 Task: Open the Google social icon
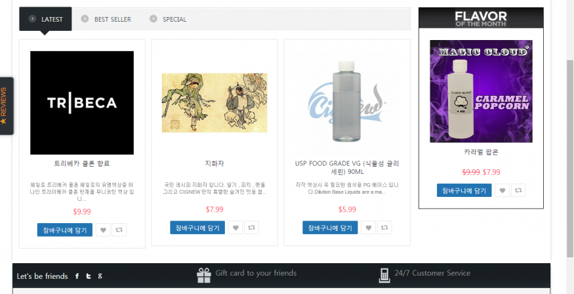[100, 276]
